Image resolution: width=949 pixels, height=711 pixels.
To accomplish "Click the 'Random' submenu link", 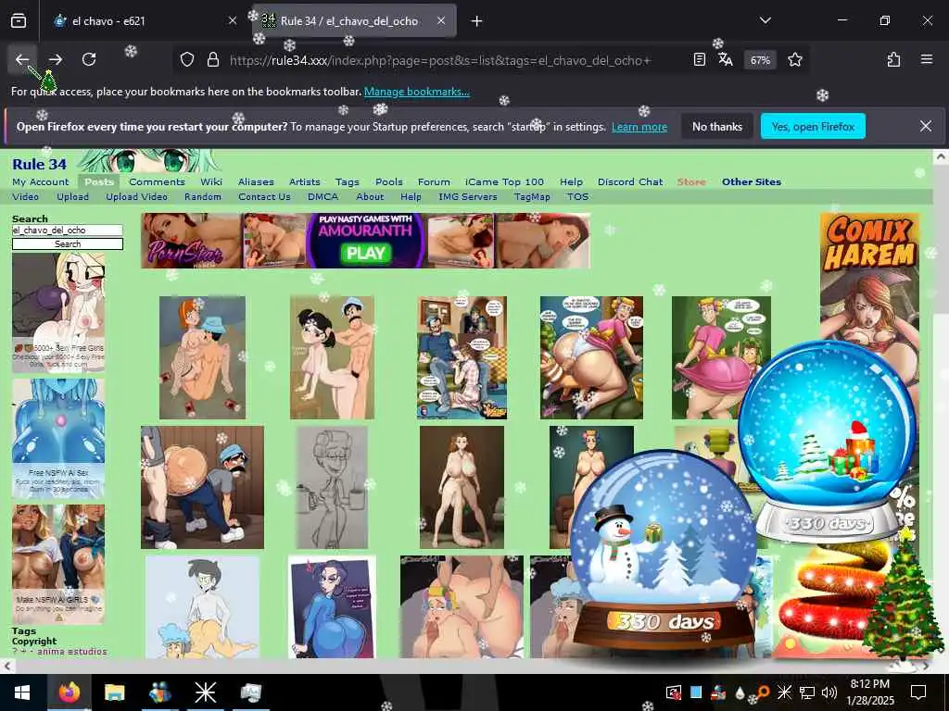I will (203, 197).
